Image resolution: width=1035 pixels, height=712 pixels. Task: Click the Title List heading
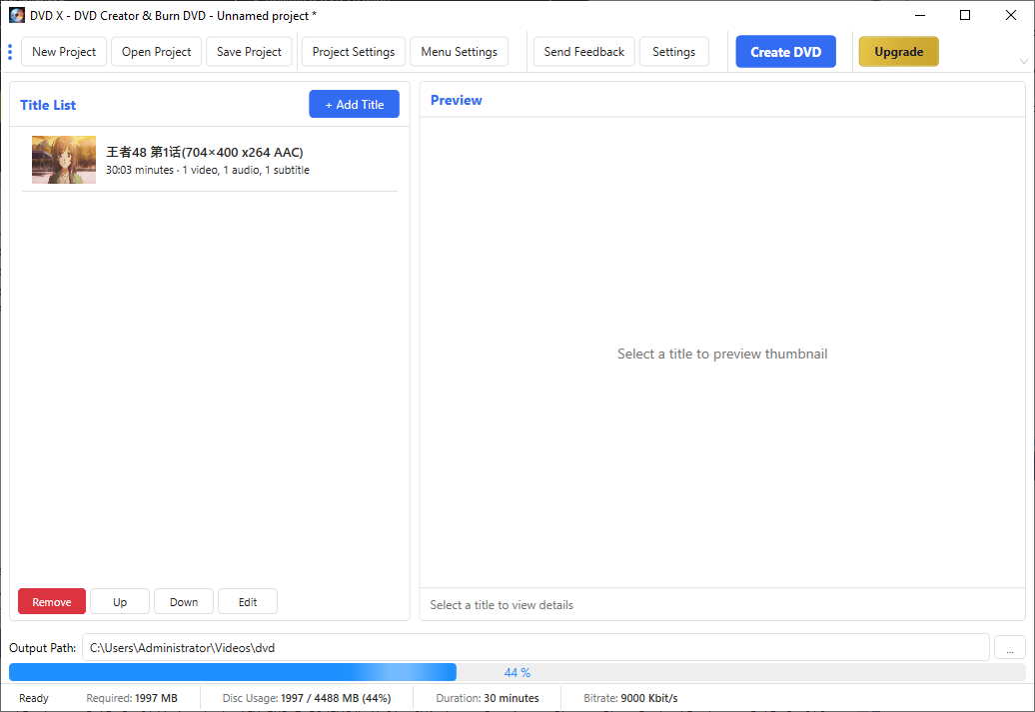pyautogui.click(x=48, y=105)
